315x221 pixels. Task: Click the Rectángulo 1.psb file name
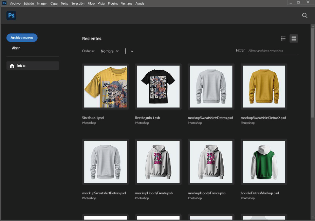pyautogui.click(x=147, y=118)
